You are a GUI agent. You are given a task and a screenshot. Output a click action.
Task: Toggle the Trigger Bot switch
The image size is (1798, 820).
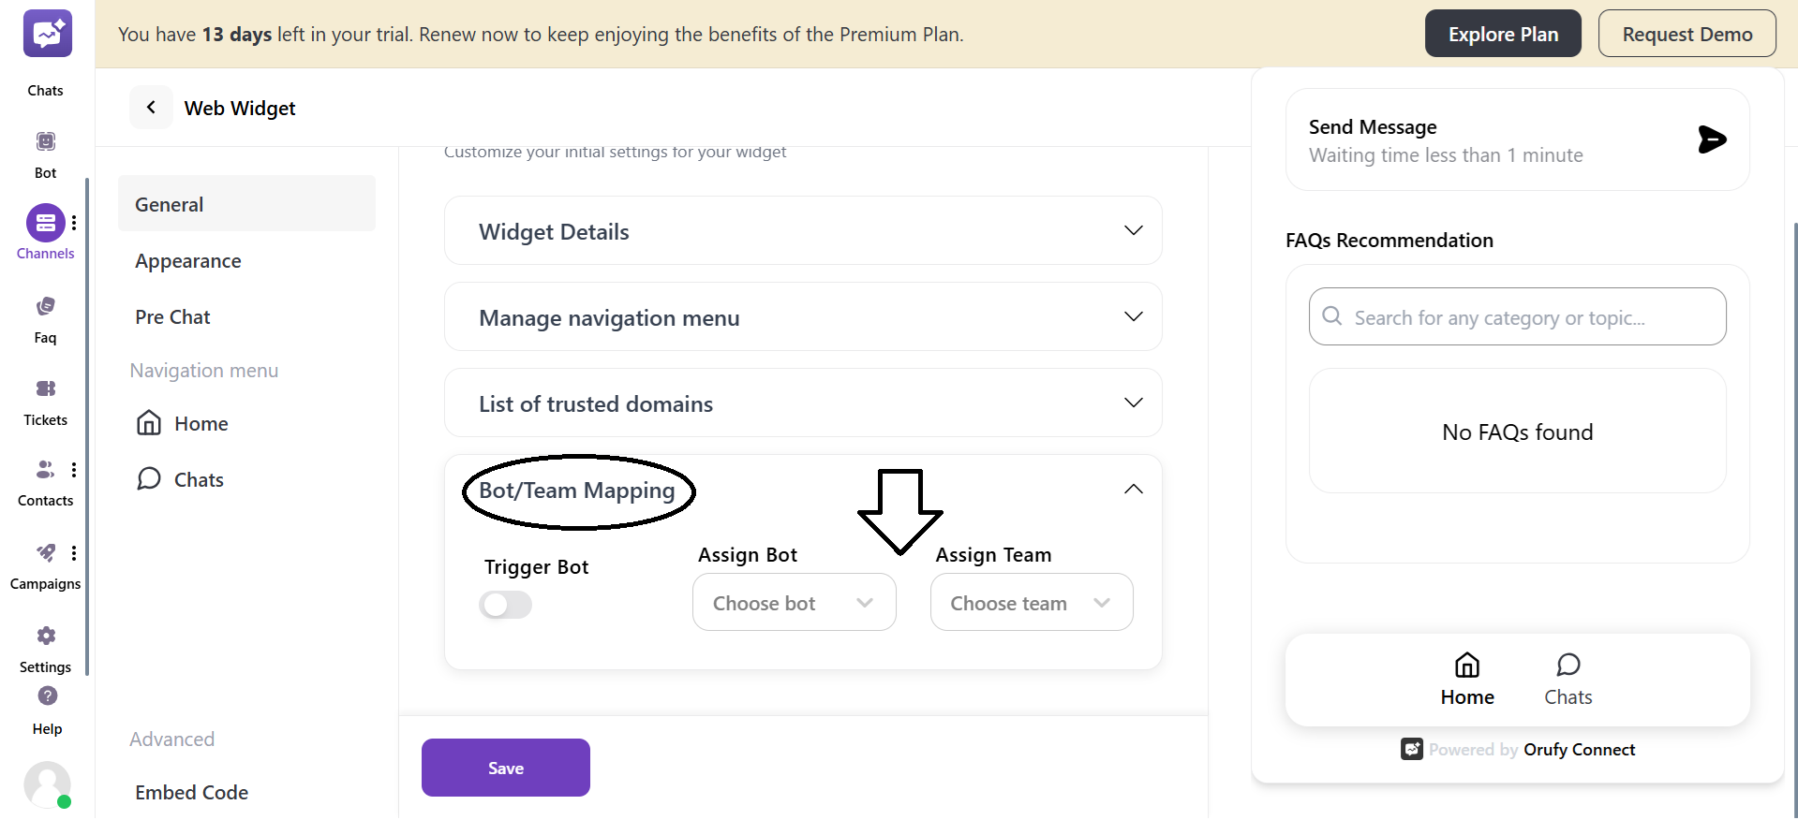click(x=505, y=605)
